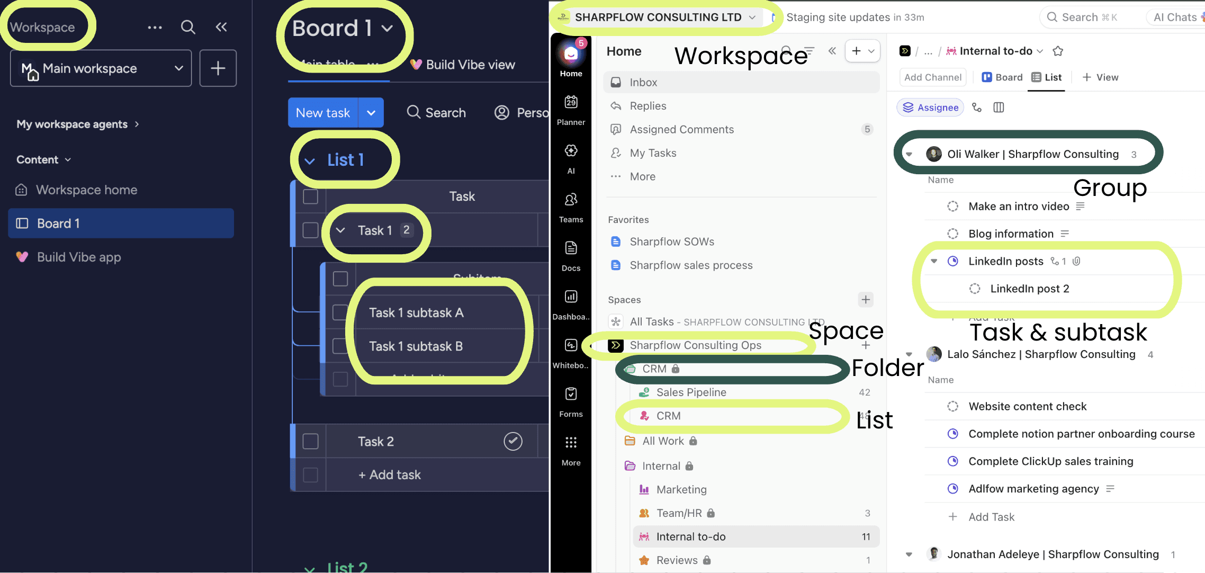Collapse the monday left sidebar
This screenshot has height=573, width=1205.
(x=221, y=27)
